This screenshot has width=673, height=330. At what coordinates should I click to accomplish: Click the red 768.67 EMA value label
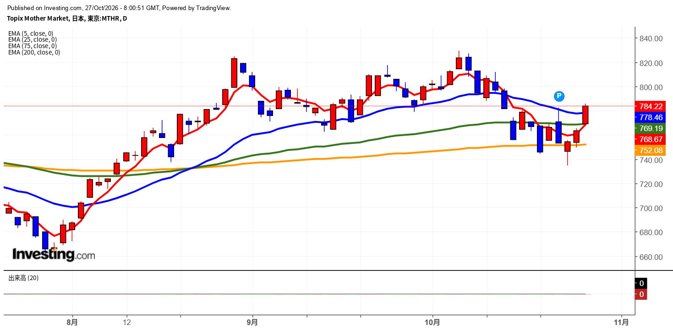[x=650, y=139]
